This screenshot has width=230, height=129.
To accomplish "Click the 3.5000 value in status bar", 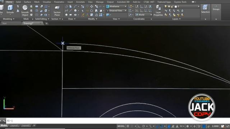I will [215, 126].
